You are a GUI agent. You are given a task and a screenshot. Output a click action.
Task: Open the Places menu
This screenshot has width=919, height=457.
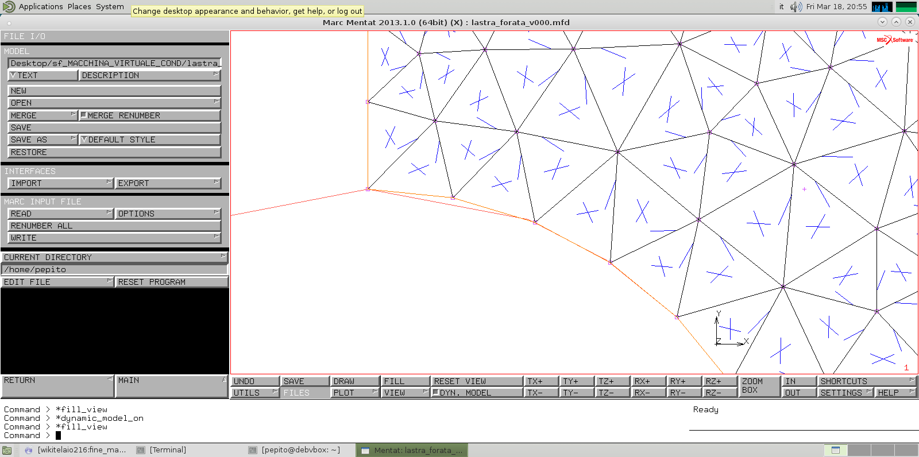[79, 7]
